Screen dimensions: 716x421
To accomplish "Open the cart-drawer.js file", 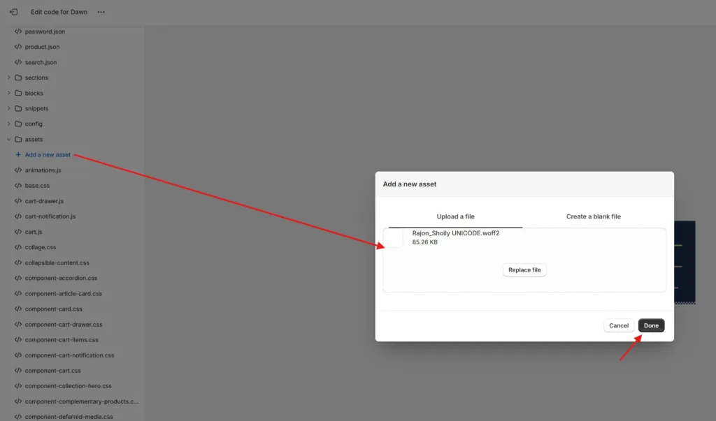I will click(44, 201).
